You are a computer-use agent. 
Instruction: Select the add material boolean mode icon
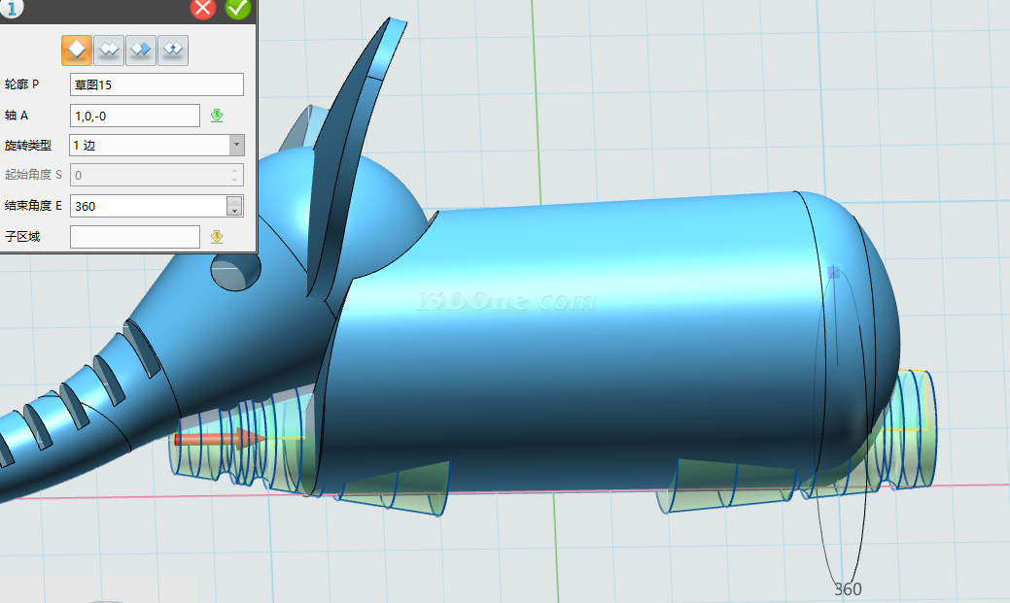pos(109,50)
